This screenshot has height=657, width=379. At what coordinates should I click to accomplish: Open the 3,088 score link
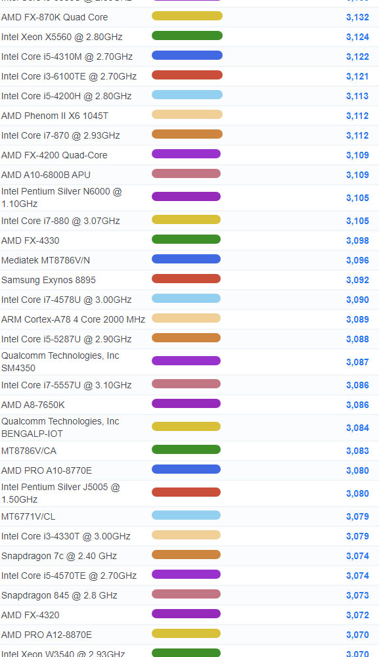pos(357,339)
